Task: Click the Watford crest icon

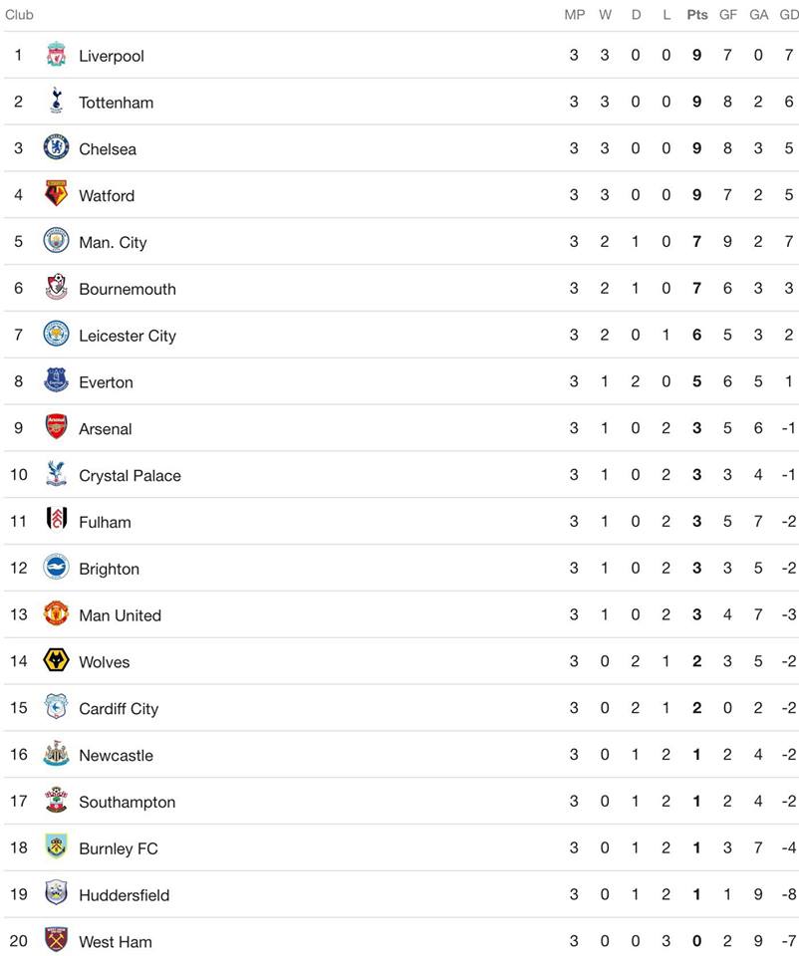Action: (x=56, y=194)
